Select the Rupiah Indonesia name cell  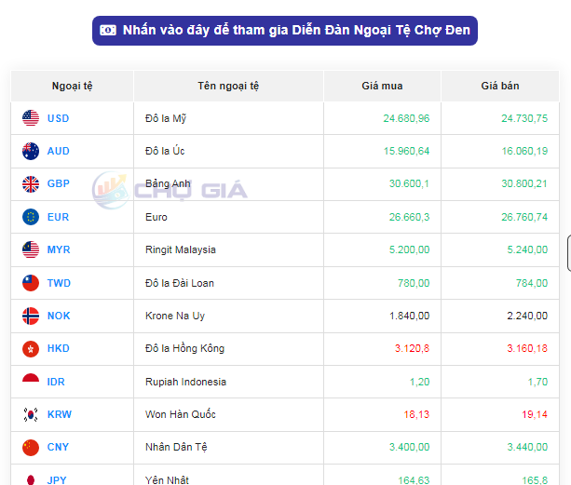click(x=228, y=382)
